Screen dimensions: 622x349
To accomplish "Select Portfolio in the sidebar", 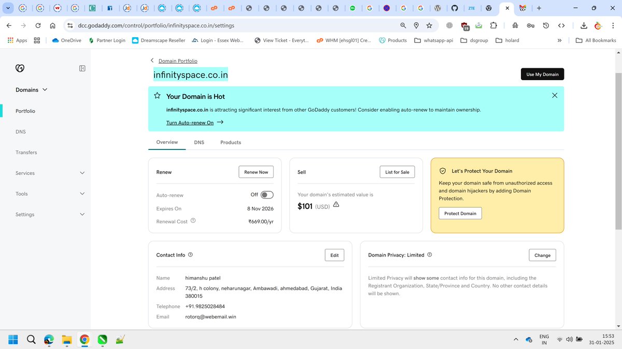I will point(25,111).
